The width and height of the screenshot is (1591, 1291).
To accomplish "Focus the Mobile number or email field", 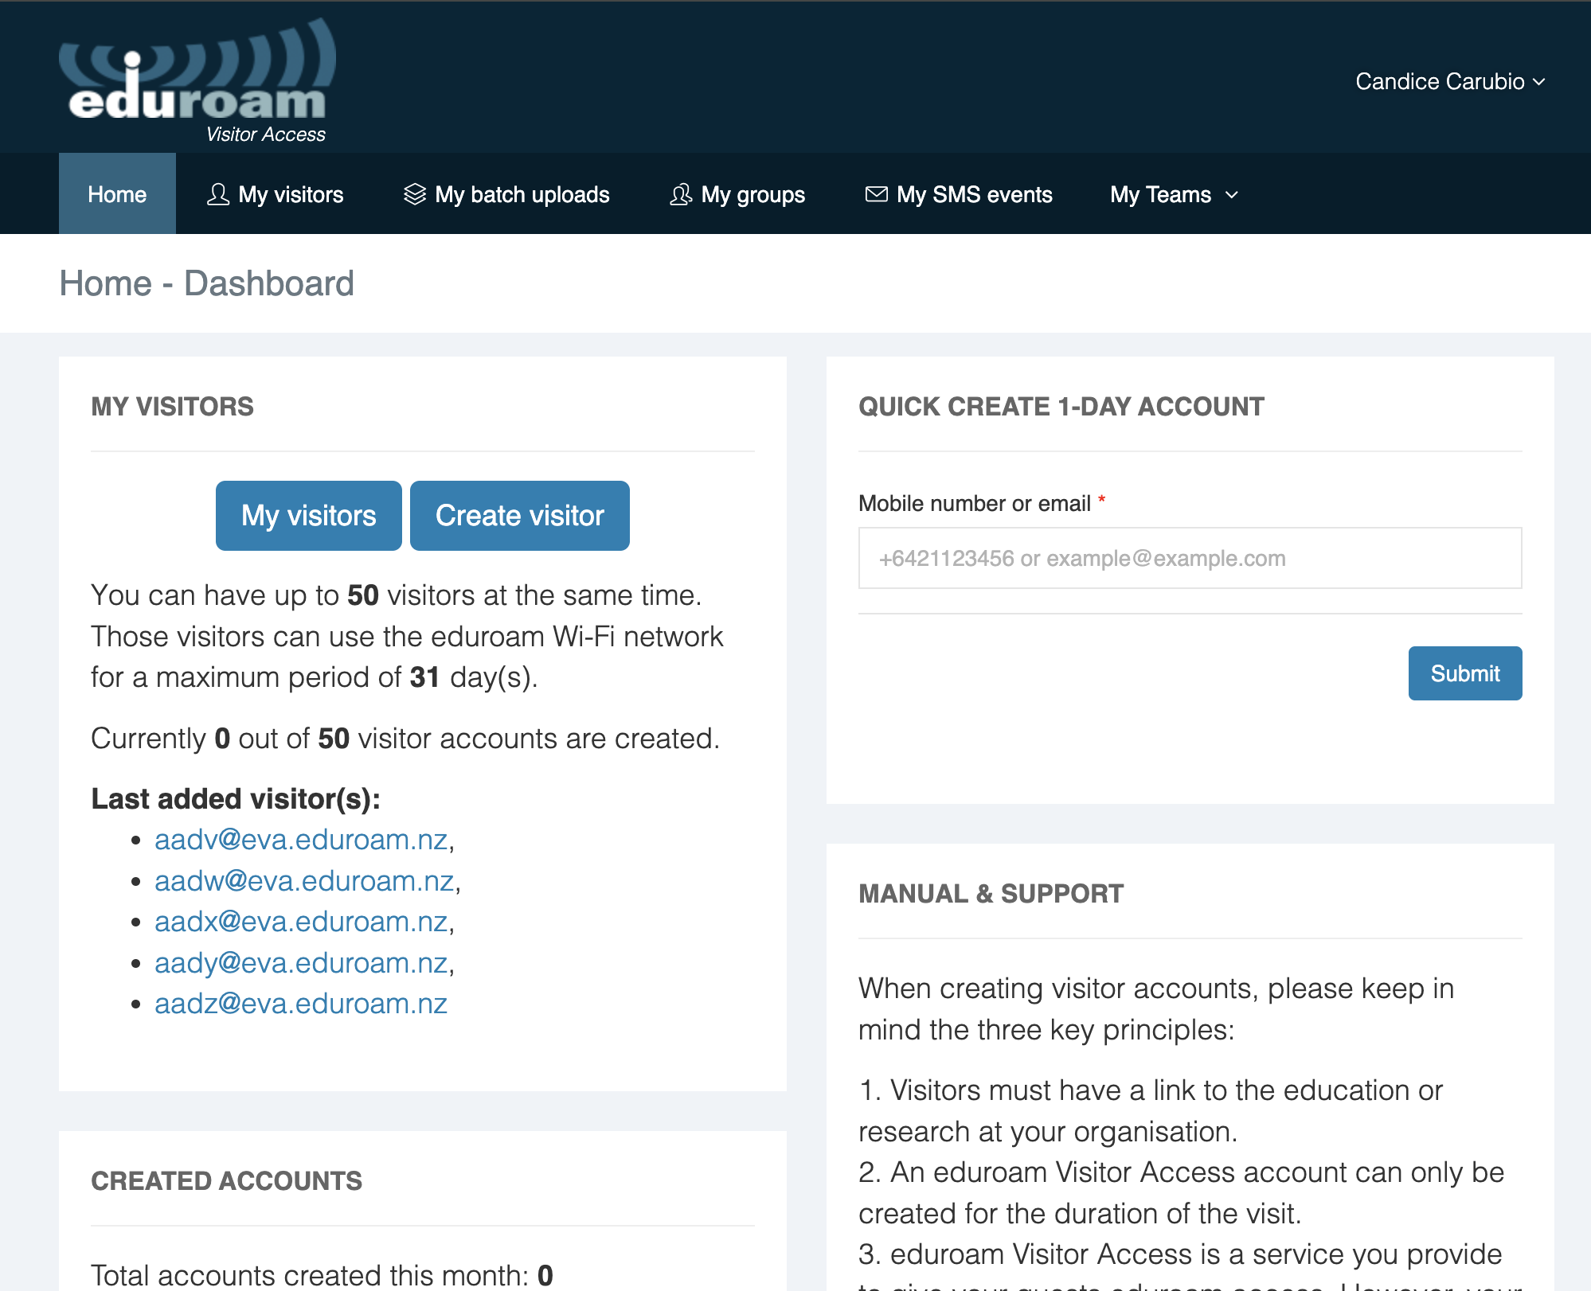I will click(x=1190, y=559).
